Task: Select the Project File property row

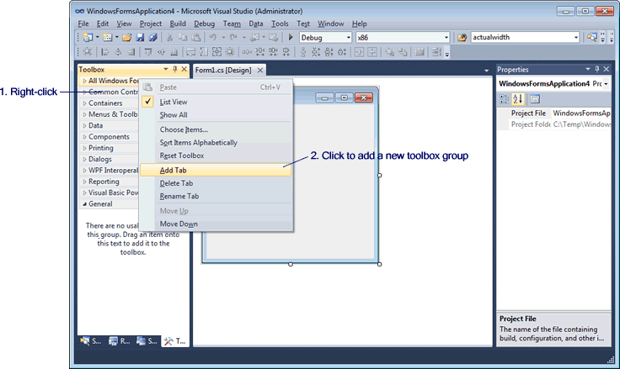Action: [x=529, y=113]
